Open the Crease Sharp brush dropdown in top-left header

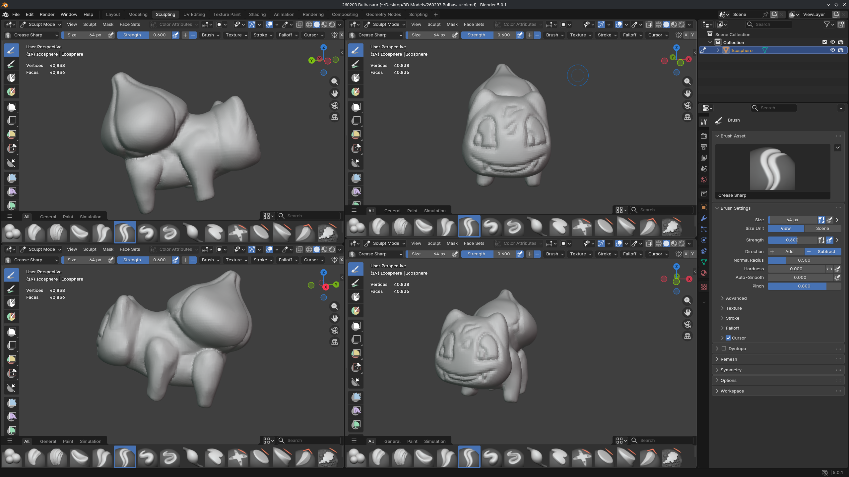coord(32,35)
